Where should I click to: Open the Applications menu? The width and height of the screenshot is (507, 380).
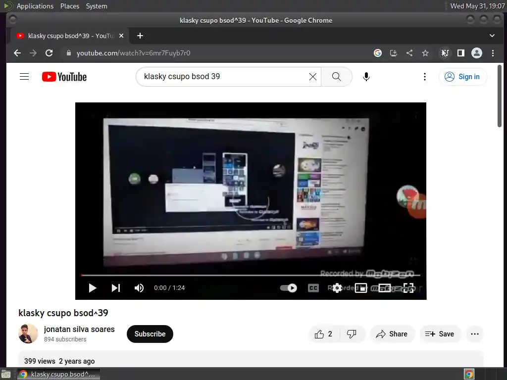click(35, 6)
